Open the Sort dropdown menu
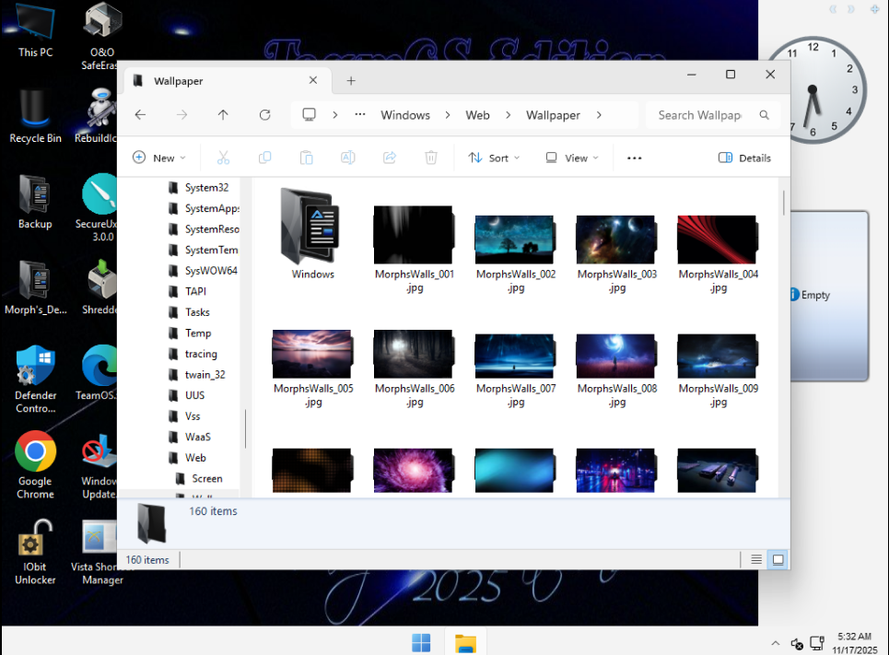 [x=494, y=158]
